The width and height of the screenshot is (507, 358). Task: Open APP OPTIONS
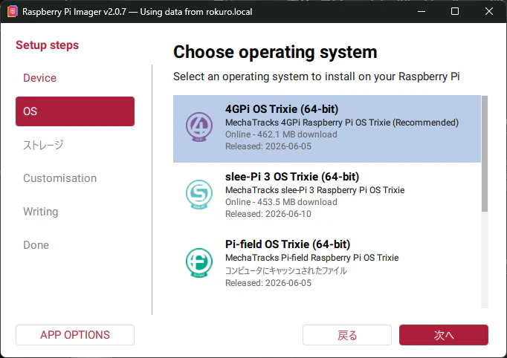point(75,335)
